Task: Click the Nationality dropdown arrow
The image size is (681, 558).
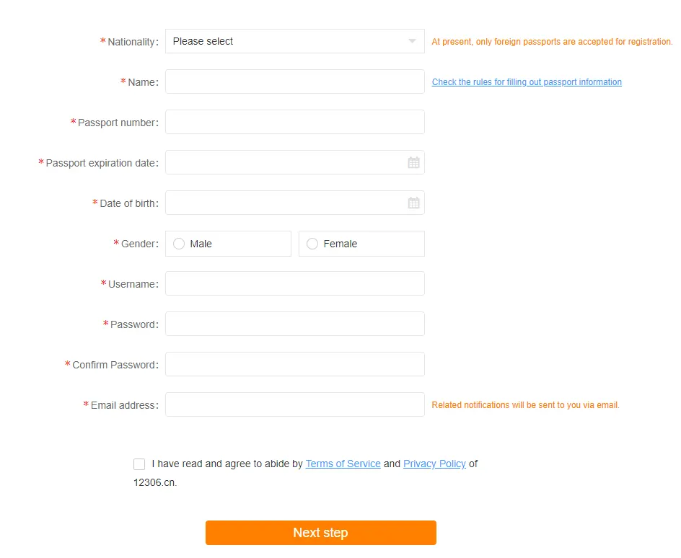Action: click(x=412, y=41)
